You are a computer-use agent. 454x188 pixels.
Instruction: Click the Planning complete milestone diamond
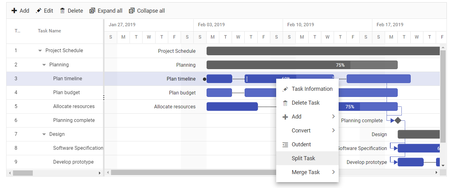398,120
